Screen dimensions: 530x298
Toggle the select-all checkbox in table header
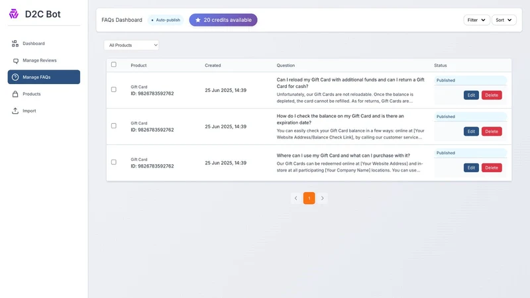(114, 64)
